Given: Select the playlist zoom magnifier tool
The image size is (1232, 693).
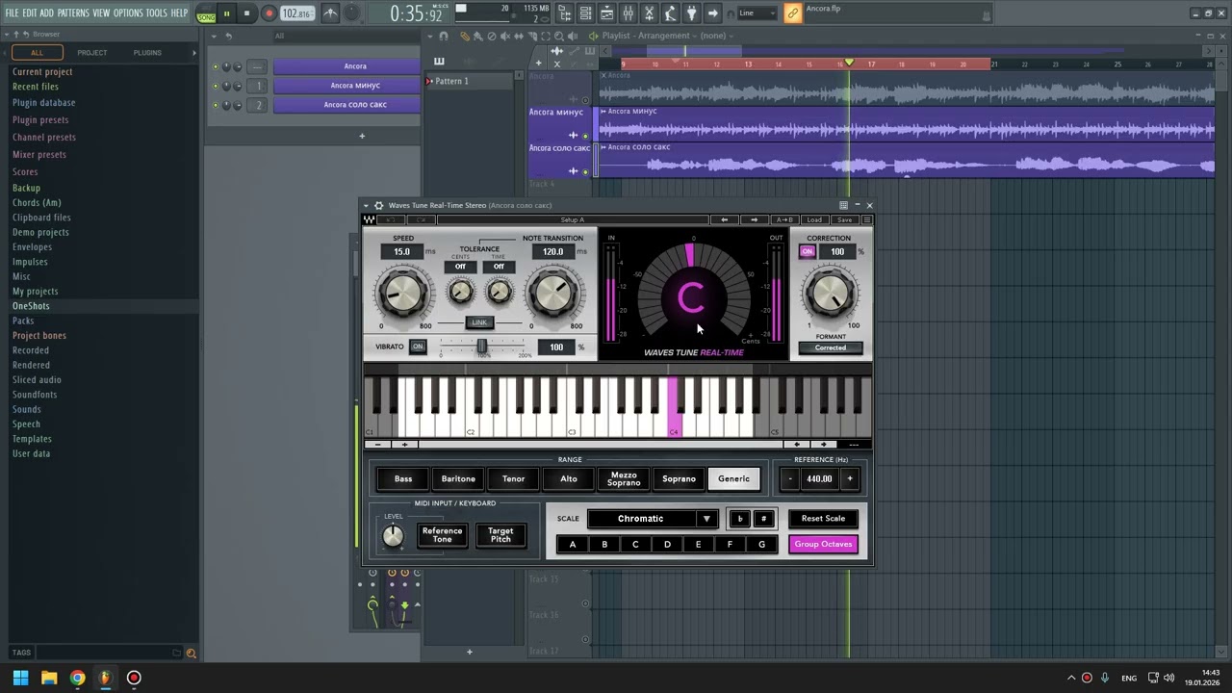Looking at the screenshot, I should [x=557, y=36].
